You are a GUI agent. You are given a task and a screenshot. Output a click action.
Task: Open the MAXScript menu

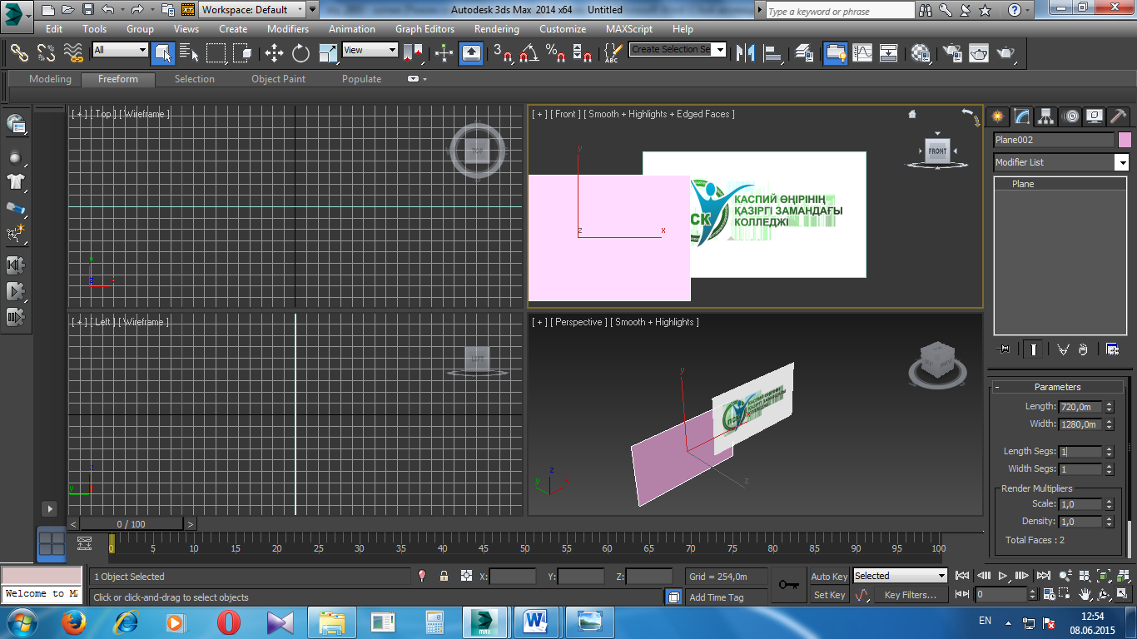[x=628, y=28]
